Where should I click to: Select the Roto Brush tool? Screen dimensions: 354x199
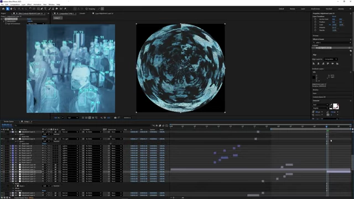[61, 9]
